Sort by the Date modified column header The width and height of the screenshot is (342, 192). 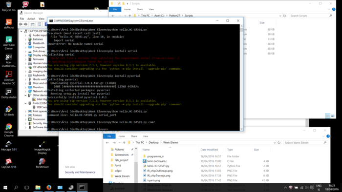click(x=209, y=150)
